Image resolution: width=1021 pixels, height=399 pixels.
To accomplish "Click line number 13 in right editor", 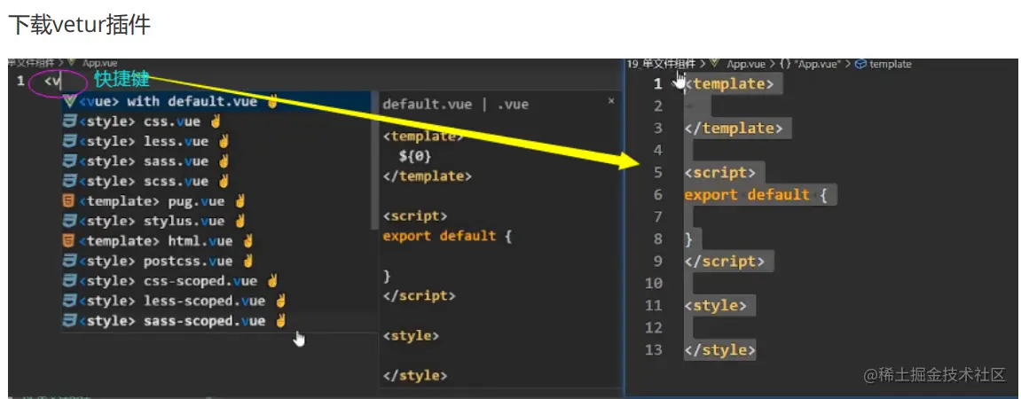I will tap(653, 350).
